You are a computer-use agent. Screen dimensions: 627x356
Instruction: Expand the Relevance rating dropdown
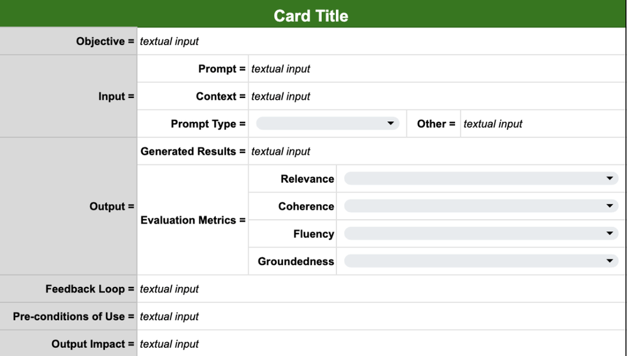[481, 179]
